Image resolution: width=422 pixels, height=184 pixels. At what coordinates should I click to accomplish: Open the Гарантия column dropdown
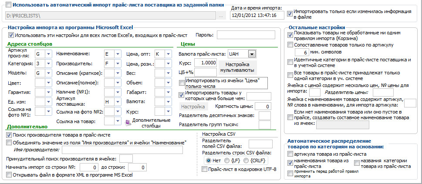tap(48, 92)
